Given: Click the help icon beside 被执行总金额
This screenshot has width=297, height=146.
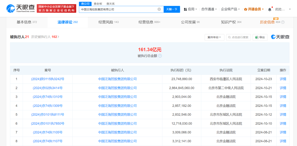Looking at the screenshot, I should tap(160, 56).
